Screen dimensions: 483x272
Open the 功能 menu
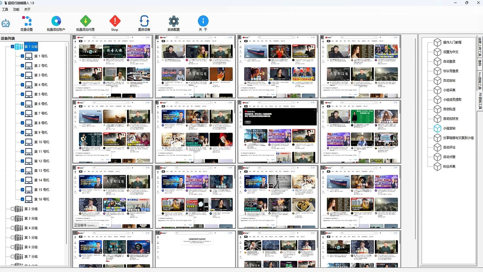pos(16,9)
